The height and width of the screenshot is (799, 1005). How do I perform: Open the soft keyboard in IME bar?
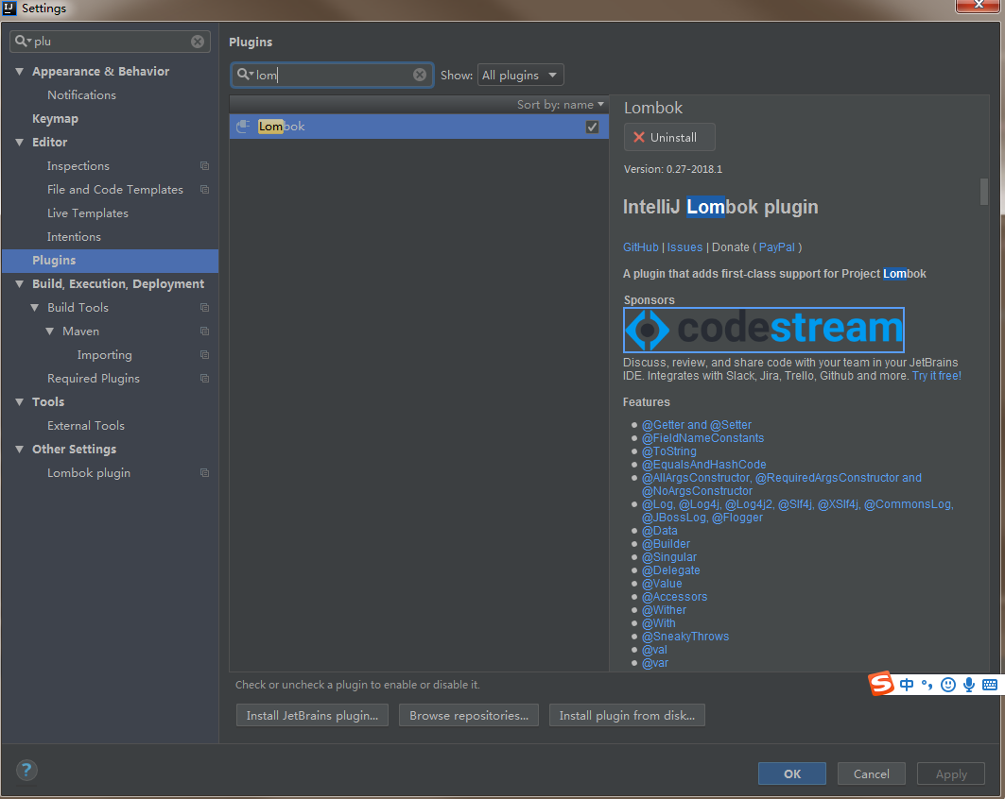pos(990,685)
